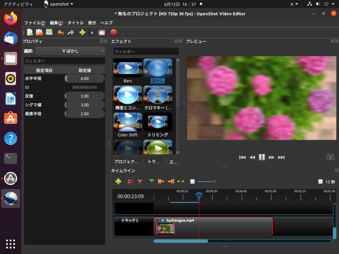339x254 pixels.
Task: Click the timeline horizontal scrollbar
Action: tap(181, 241)
